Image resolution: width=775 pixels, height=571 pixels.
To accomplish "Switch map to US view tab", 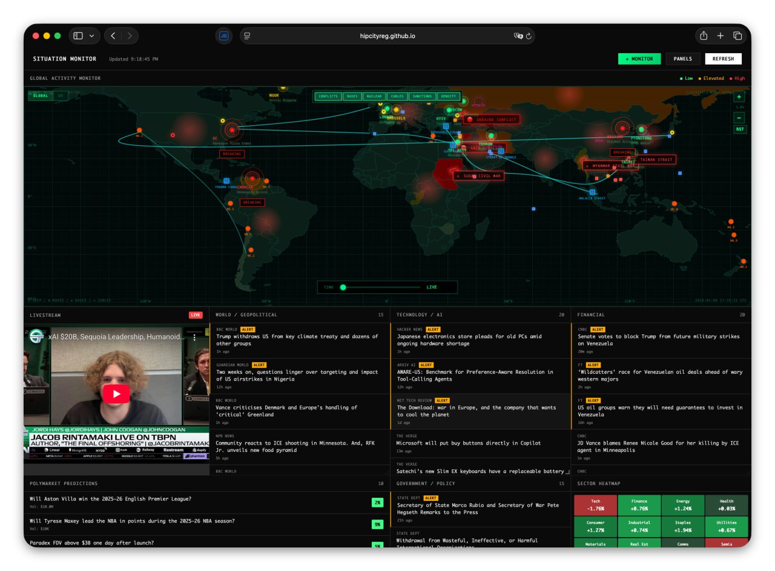I will [x=60, y=96].
